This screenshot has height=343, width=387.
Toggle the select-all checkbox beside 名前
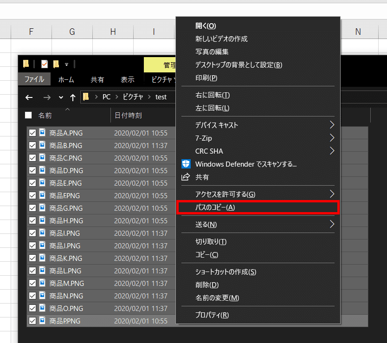coord(28,115)
